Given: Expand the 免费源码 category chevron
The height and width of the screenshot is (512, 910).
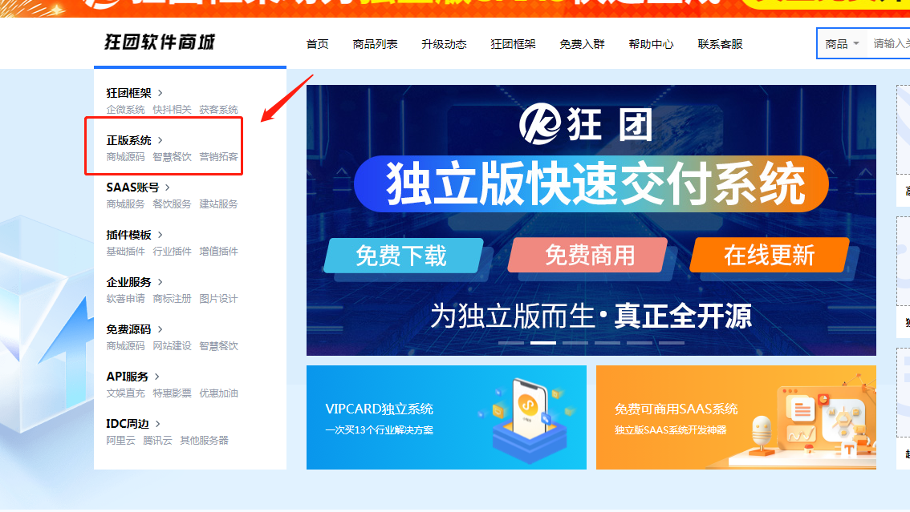Looking at the screenshot, I should point(160,329).
